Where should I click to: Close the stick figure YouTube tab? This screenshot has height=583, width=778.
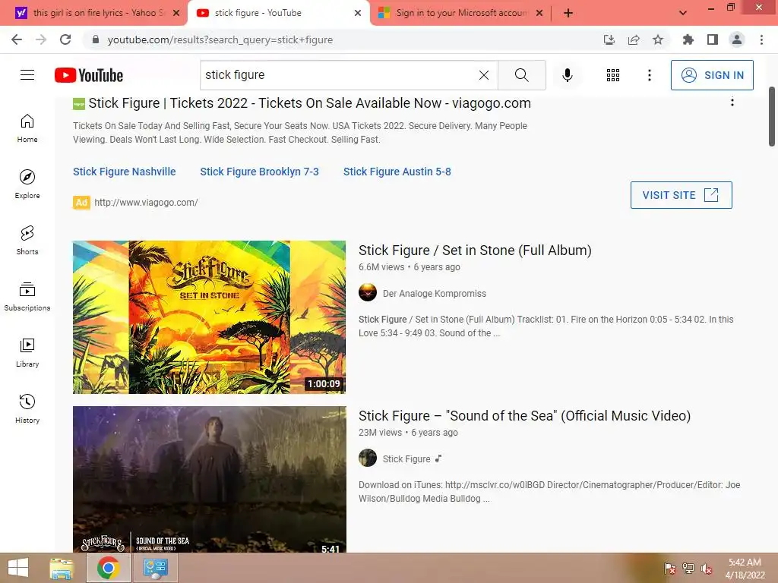[x=358, y=13]
